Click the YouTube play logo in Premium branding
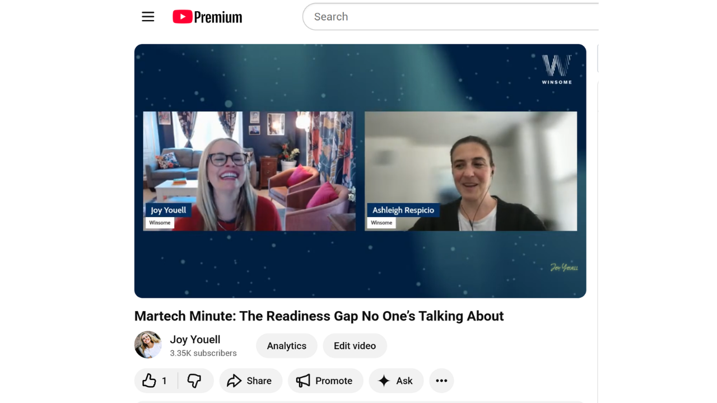Viewport: 717px width, 403px height. 183,16
